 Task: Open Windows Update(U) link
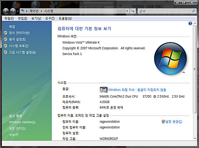22,122
